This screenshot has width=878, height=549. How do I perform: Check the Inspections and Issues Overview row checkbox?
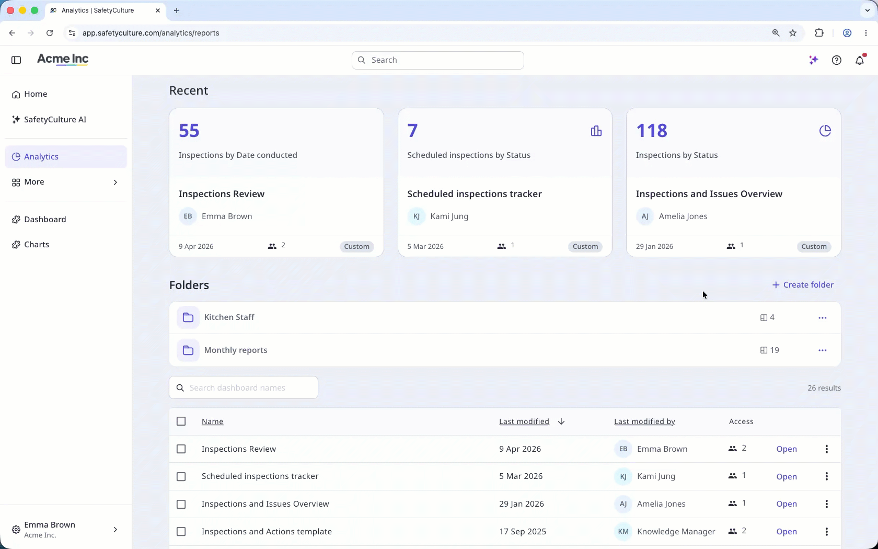181,505
